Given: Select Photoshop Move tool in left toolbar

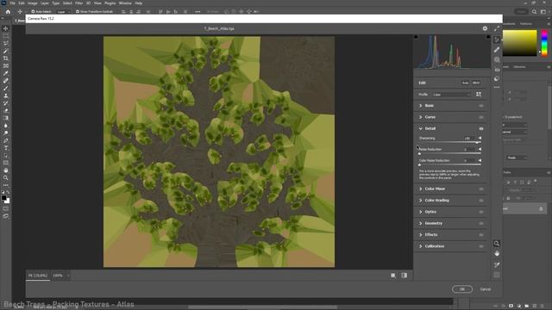Looking at the screenshot, I should 6,28.
